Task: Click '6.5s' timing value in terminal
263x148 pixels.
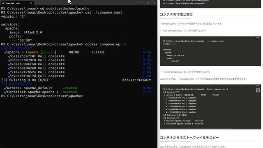Action: point(147,52)
